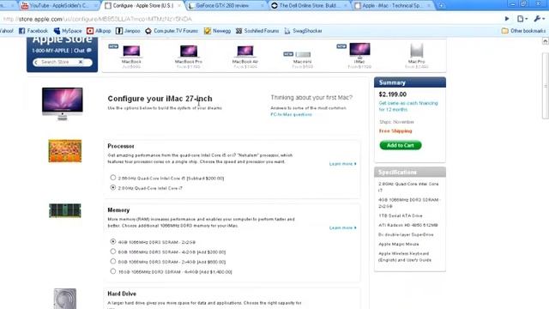Open the same-as-cash financing link

tap(408, 106)
